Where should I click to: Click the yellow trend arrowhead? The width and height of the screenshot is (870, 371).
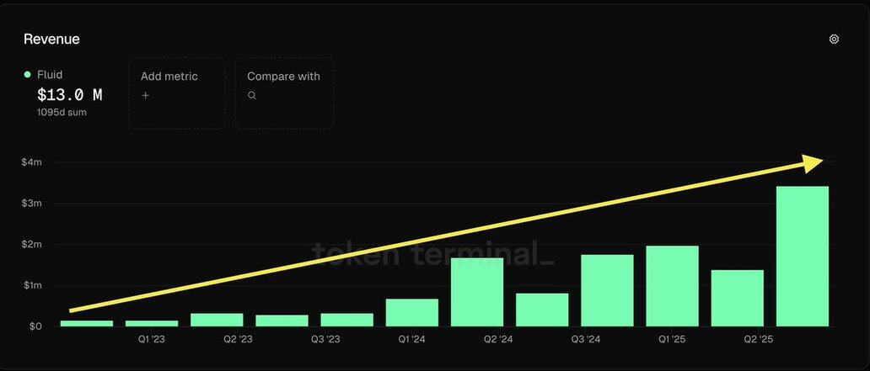[x=813, y=162]
